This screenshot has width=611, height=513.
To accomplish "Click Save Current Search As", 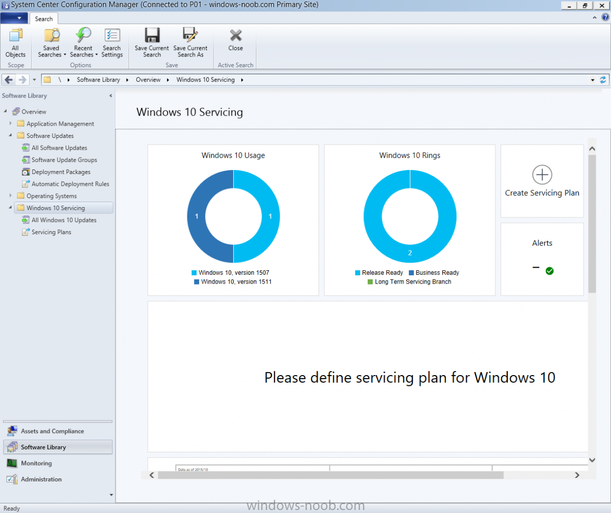I will click(x=190, y=43).
